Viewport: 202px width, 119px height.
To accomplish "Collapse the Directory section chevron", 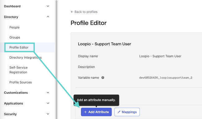I will coord(48,17).
